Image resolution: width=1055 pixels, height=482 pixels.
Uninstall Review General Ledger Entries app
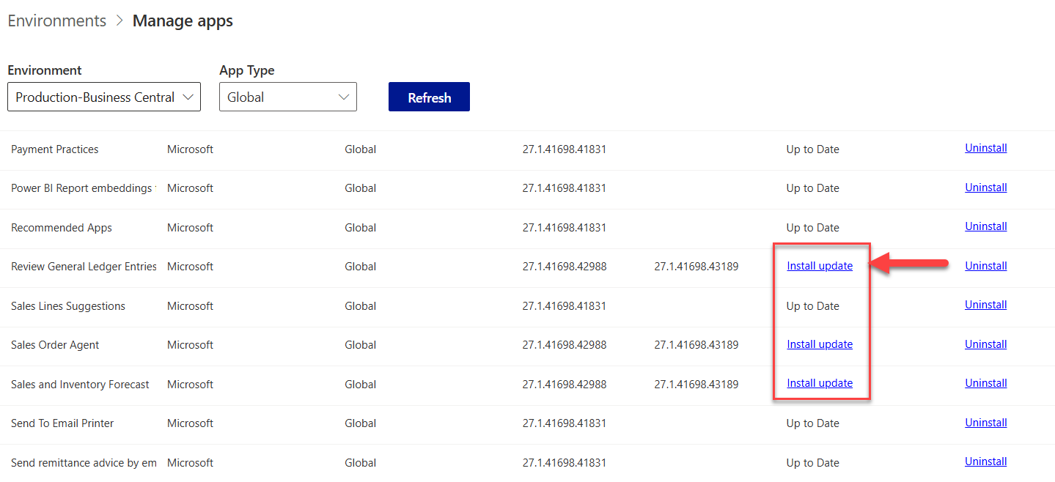click(985, 266)
